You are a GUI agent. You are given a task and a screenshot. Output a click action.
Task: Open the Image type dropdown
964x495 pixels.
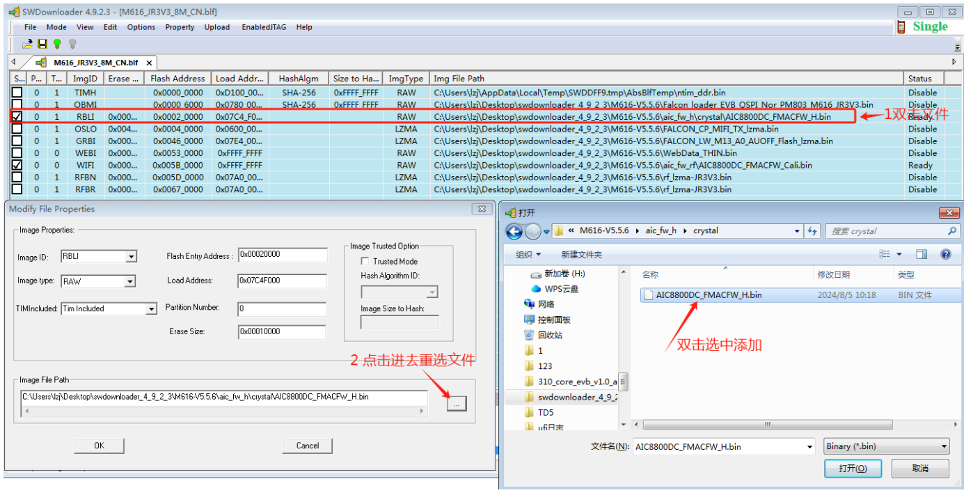[129, 281]
